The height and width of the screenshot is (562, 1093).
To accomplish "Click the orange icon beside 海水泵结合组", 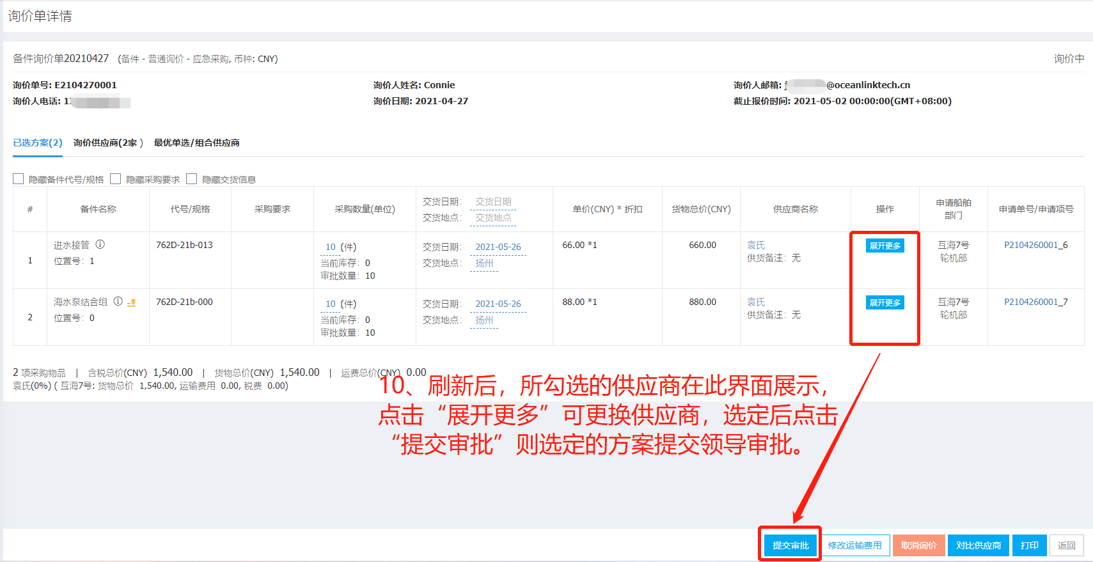I will (x=132, y=302).
